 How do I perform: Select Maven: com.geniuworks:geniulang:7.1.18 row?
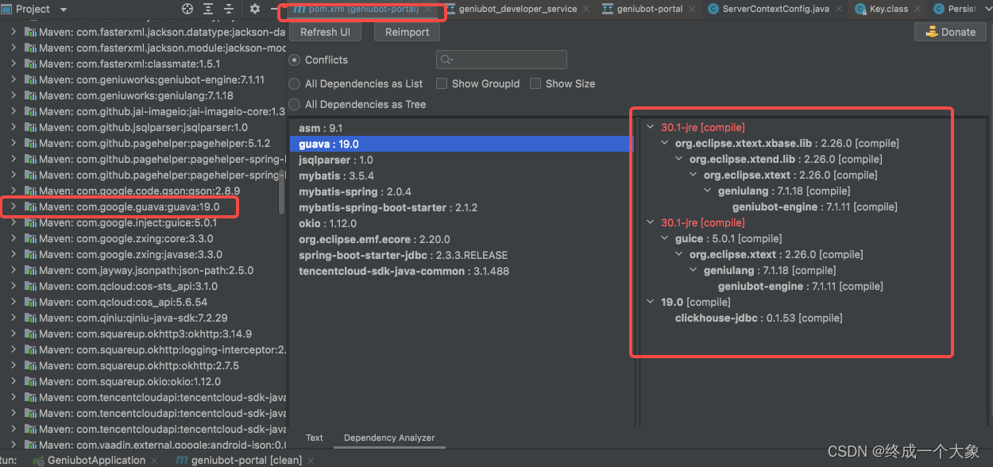pos(143,95)
